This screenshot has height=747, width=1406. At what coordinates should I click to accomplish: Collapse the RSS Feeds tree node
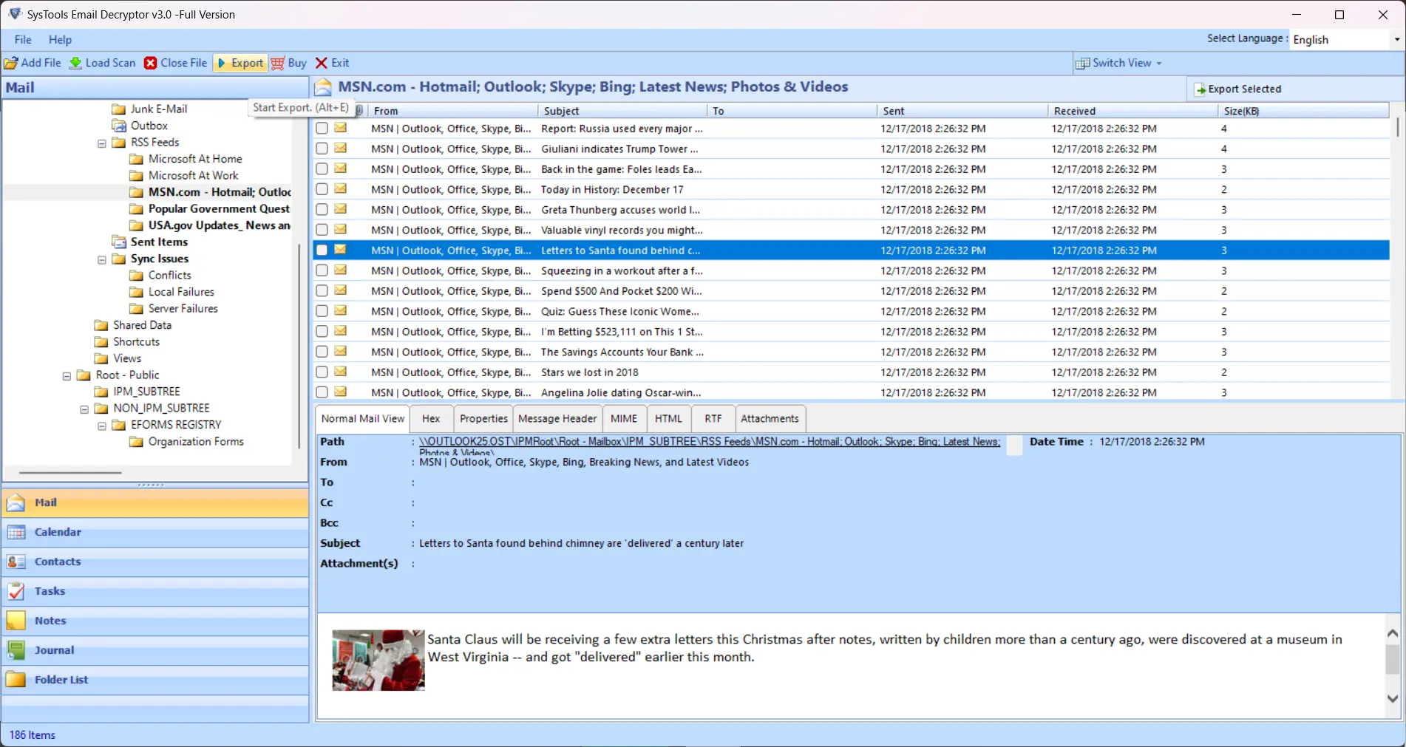(102, 143)
